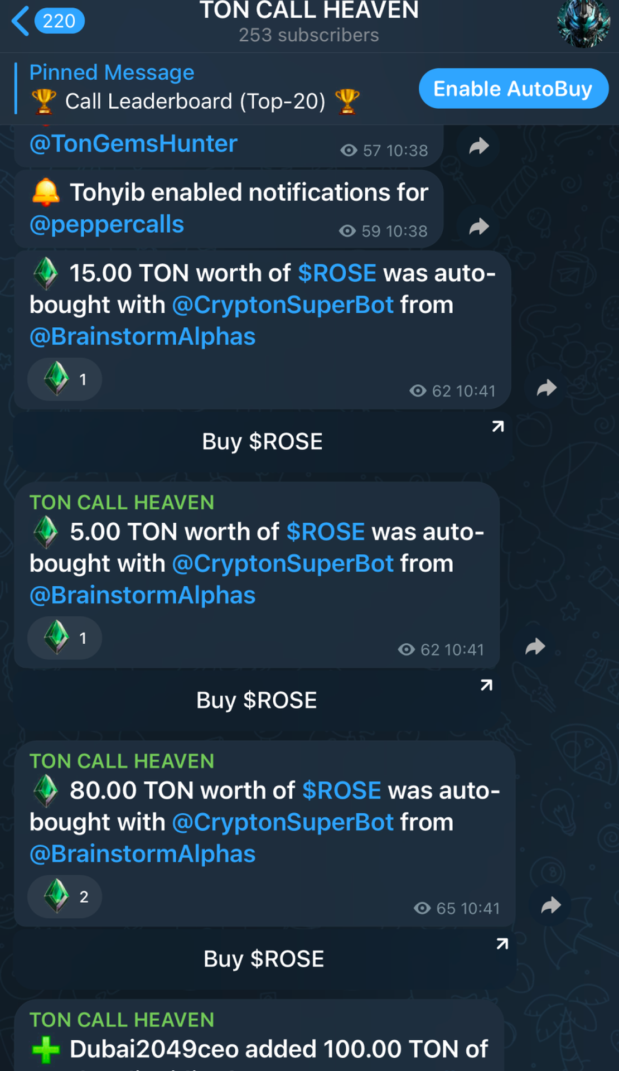This screenshot has width=619, height=1071.
Task: Open Buy $ROSE under 80.00 TON message
Action: [x=264, y=959]
